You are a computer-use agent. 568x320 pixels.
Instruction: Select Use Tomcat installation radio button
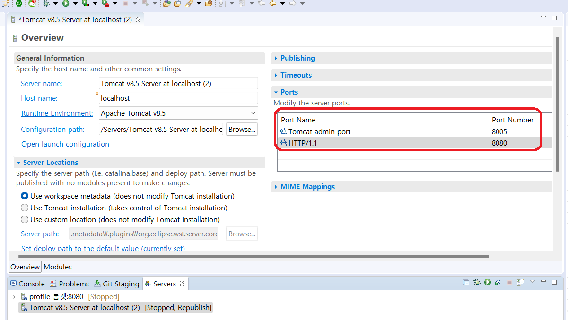click(25, 208)
